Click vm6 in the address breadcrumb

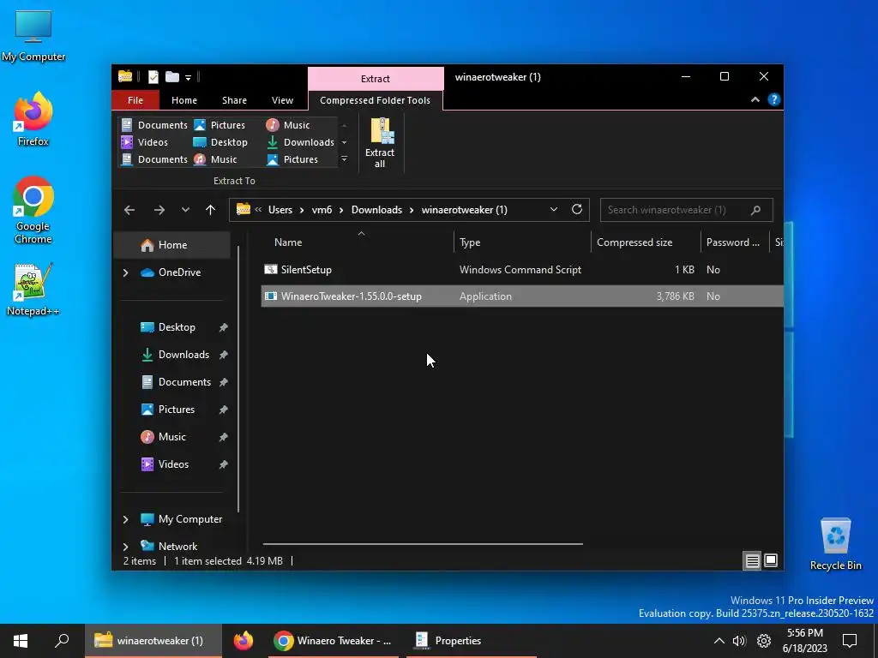(x=322, y=210)
